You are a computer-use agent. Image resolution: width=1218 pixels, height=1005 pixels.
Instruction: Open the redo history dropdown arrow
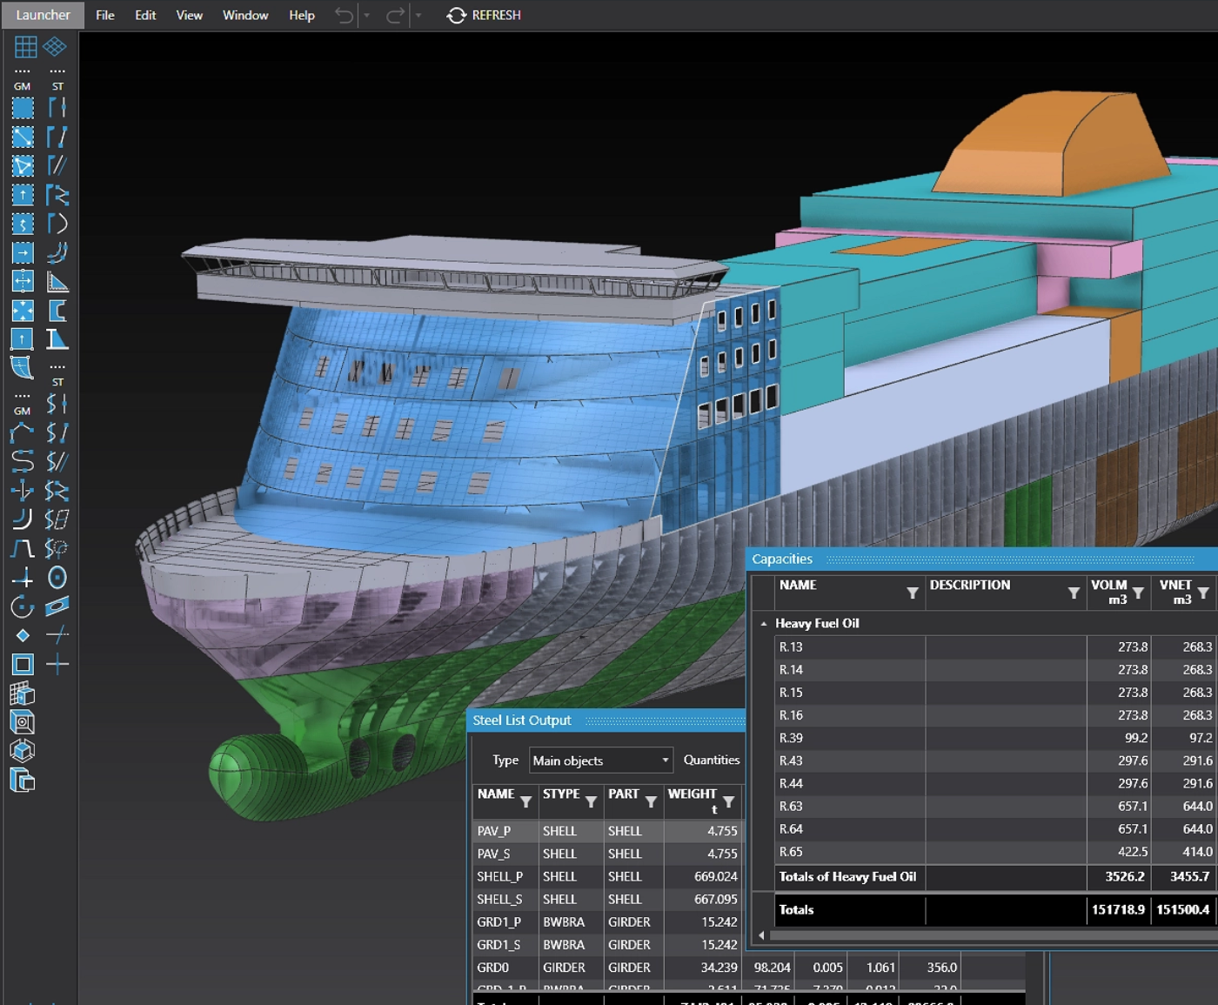pos(418,16)
